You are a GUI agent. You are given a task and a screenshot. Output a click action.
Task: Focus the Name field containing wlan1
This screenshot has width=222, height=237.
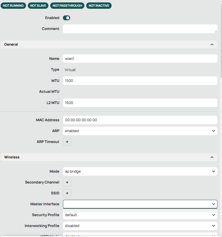pos(140,59)
